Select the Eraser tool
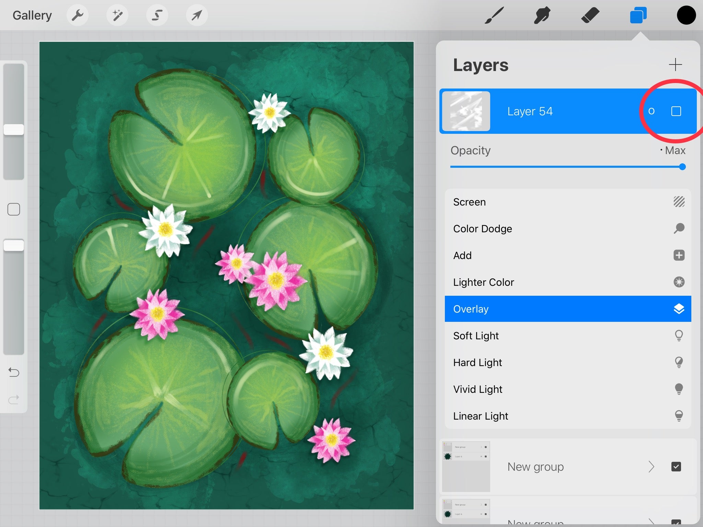Viewport: 703px width, 527px height. coord(590,15)
